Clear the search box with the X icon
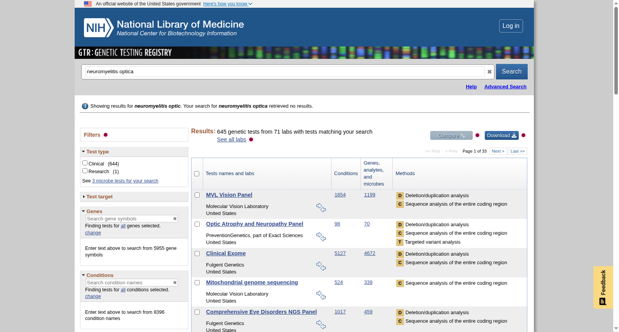 click(x=489, y=72)
